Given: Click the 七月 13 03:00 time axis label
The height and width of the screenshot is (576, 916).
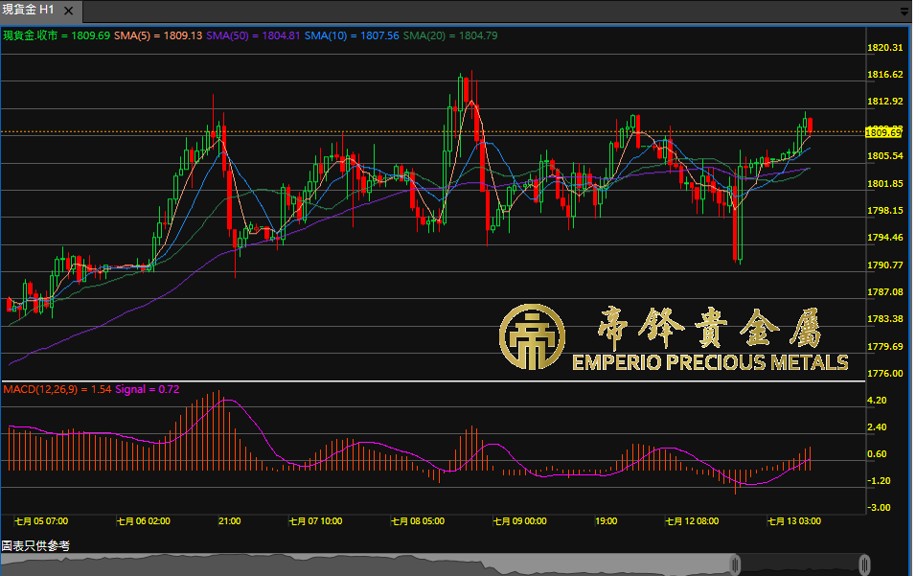Looking at the screenshot, I should coord(794,521).
